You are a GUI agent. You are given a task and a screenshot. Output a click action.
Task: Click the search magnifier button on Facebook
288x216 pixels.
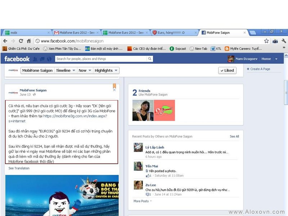point(150,59)
